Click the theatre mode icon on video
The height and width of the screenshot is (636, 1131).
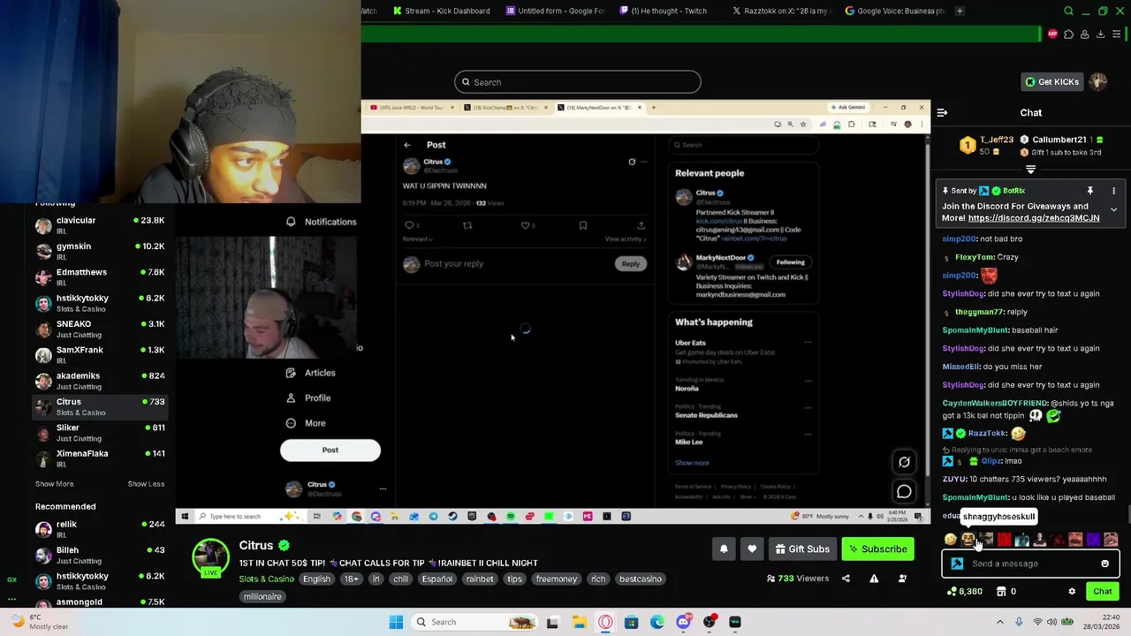pos(904,462)
